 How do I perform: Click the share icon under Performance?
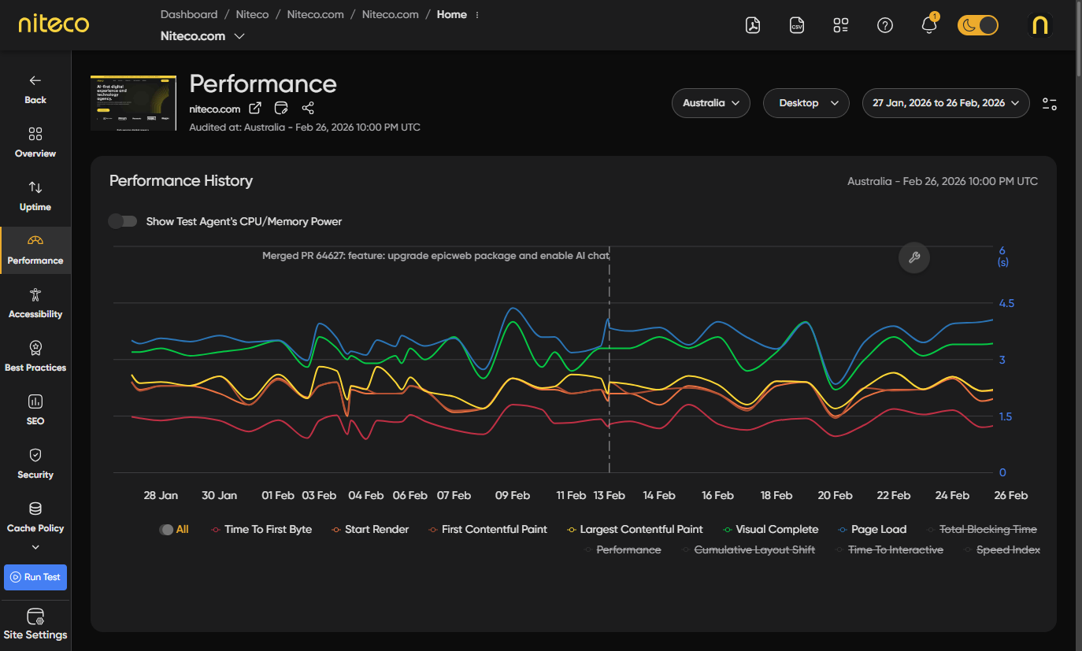[308, 109]
